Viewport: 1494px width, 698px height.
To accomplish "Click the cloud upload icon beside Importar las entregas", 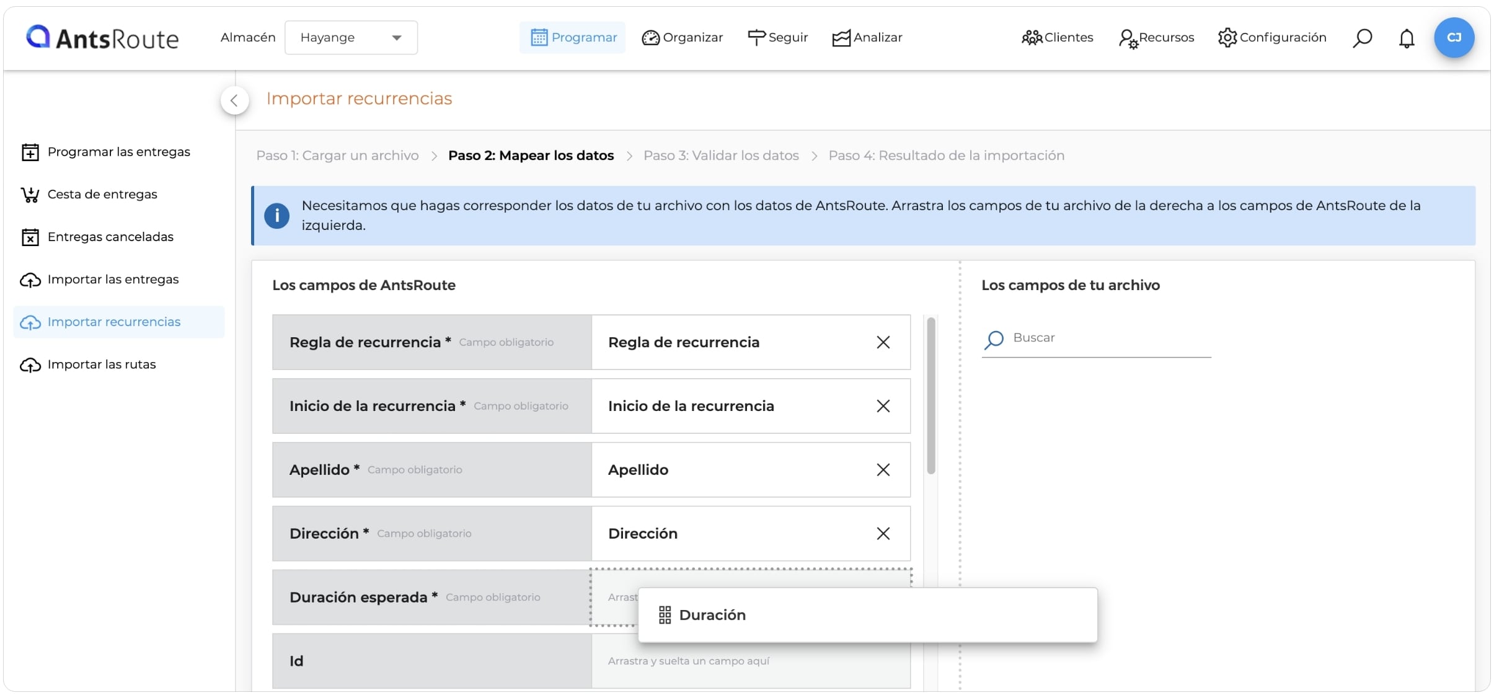I will tap(30, 280).
